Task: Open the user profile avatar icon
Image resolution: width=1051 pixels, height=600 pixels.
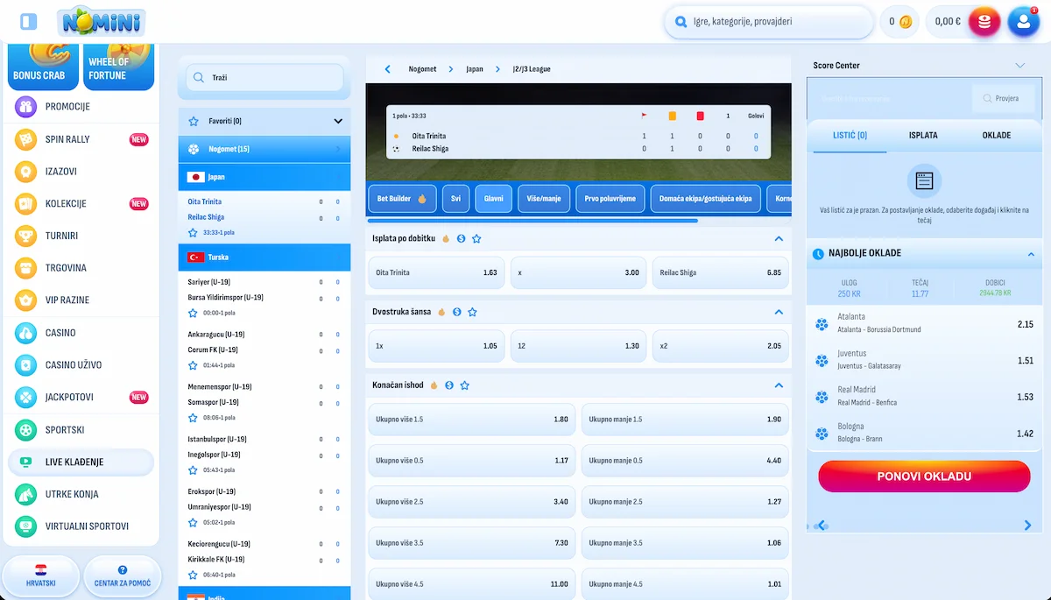Action: pos(1023,22)
